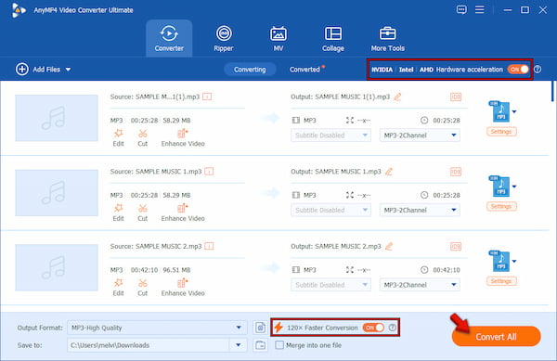Rename output SAMPLE MUSIC 1.mp3 pencil icon
Image resolution: width=557 pixels, height=361 pixels.
tap(389, 172)
